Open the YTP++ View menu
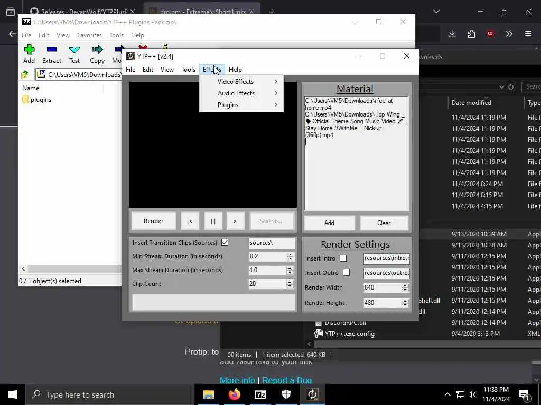Image resolution: width=541 pixels, height=405 pixels. click(167, 70)
